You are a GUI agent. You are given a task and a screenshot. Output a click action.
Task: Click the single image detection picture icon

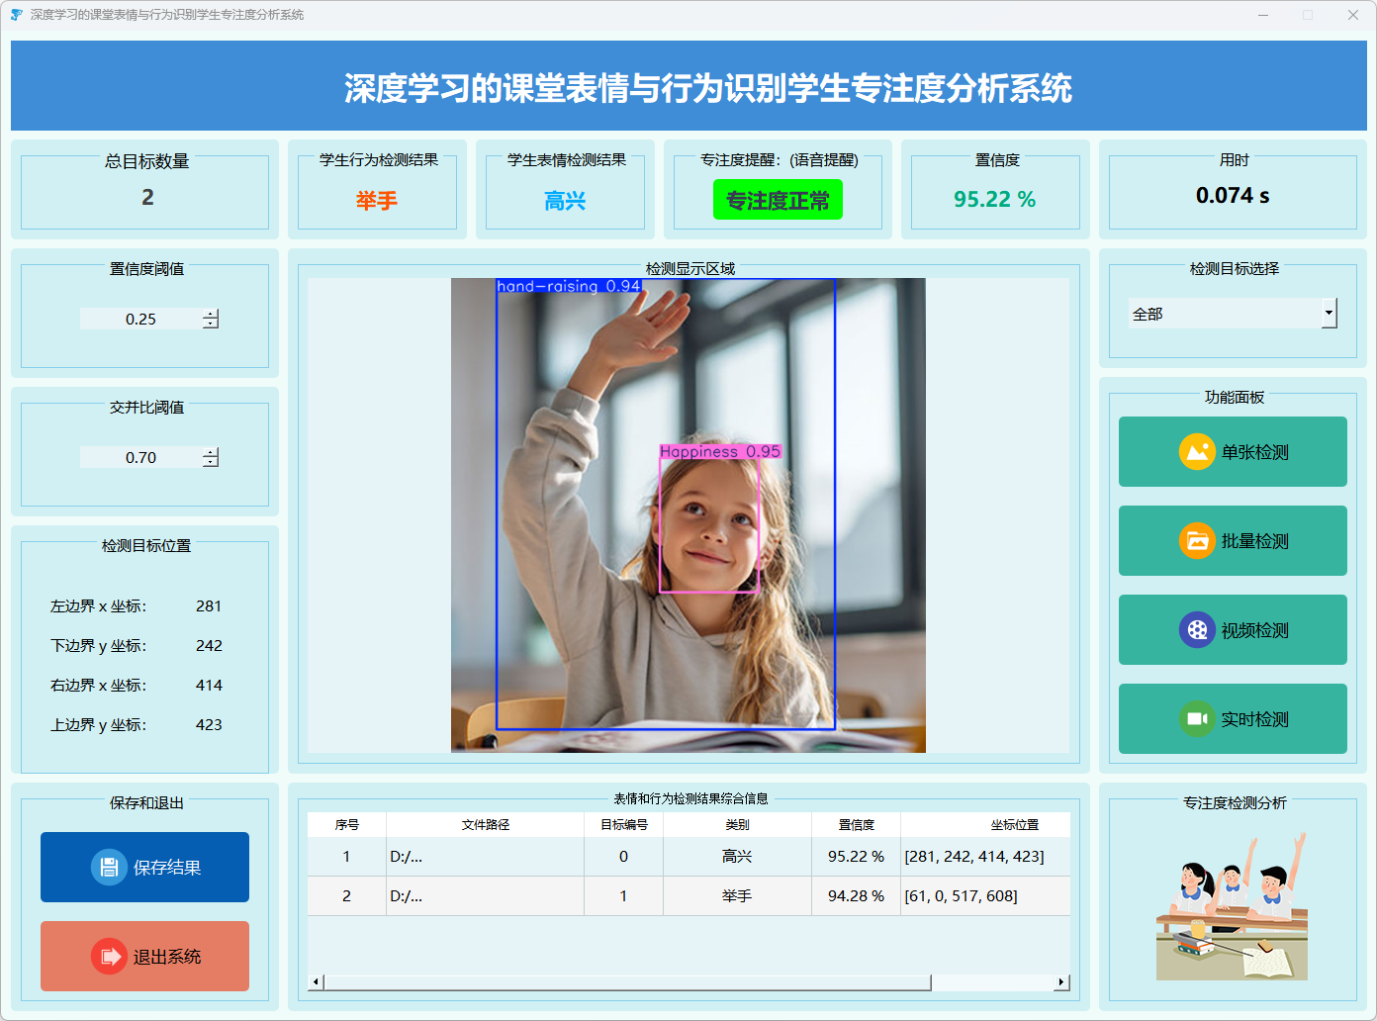pyautogui.click(x=1196, y=452)
